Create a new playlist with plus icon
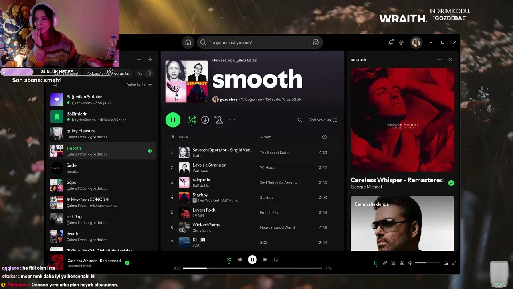The width and height of the screenshot is (513, 289). [139, 59]
